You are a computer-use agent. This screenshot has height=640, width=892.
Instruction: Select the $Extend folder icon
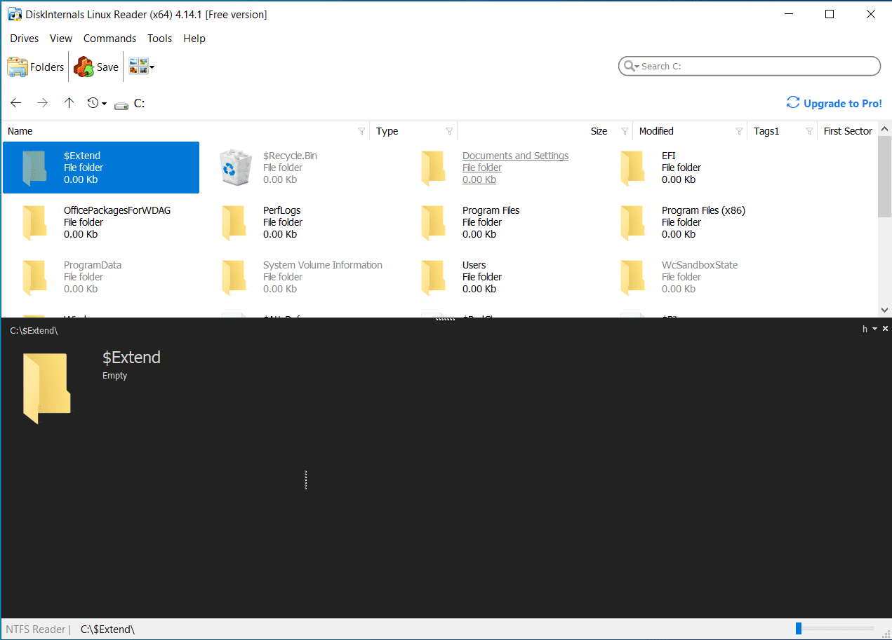(x=34, y=168)
